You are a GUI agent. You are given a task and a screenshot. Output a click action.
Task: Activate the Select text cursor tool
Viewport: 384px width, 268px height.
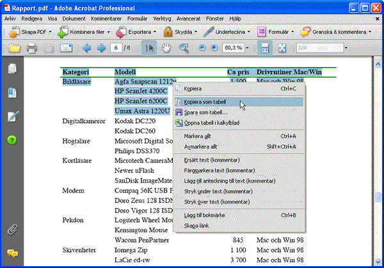click(149, 48)
